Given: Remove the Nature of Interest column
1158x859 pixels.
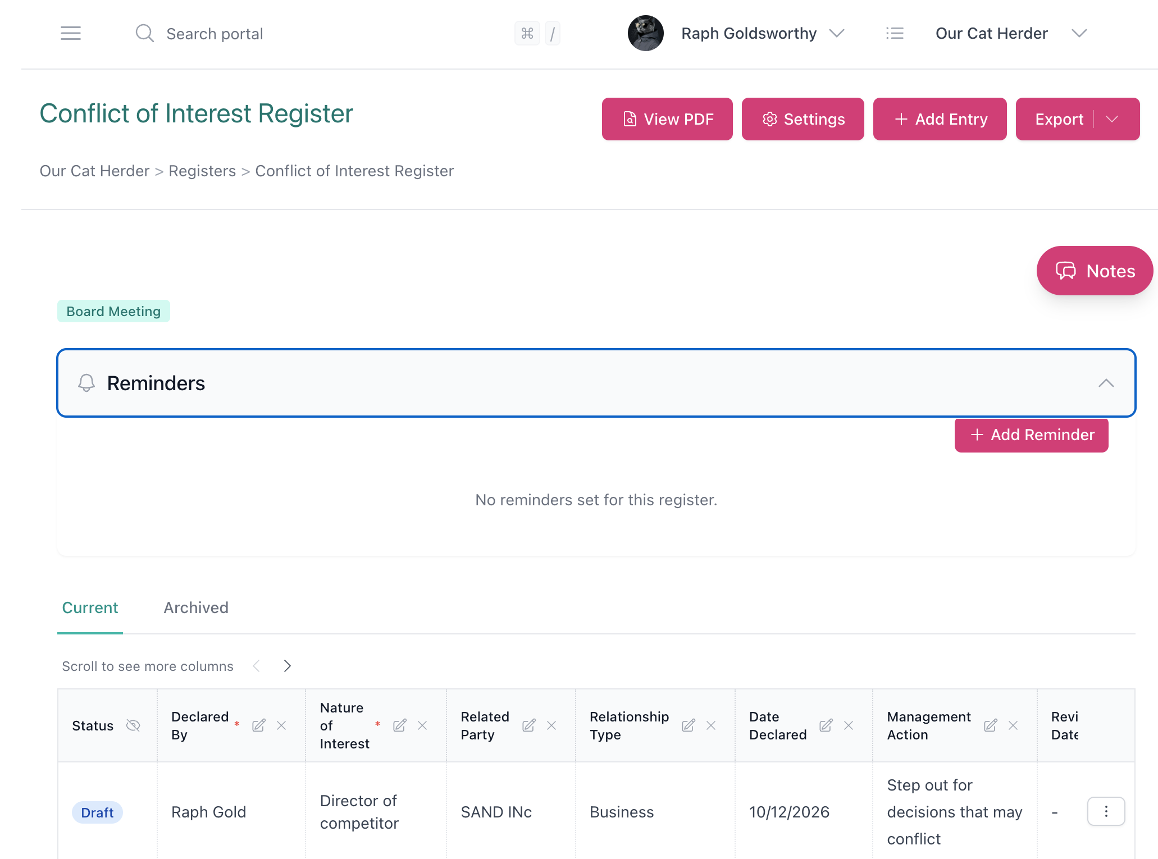Looking at the screenshot, I should (x=423, y=725).
